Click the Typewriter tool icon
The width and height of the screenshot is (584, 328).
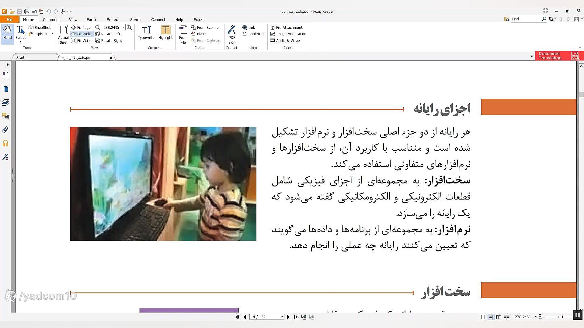146,30
